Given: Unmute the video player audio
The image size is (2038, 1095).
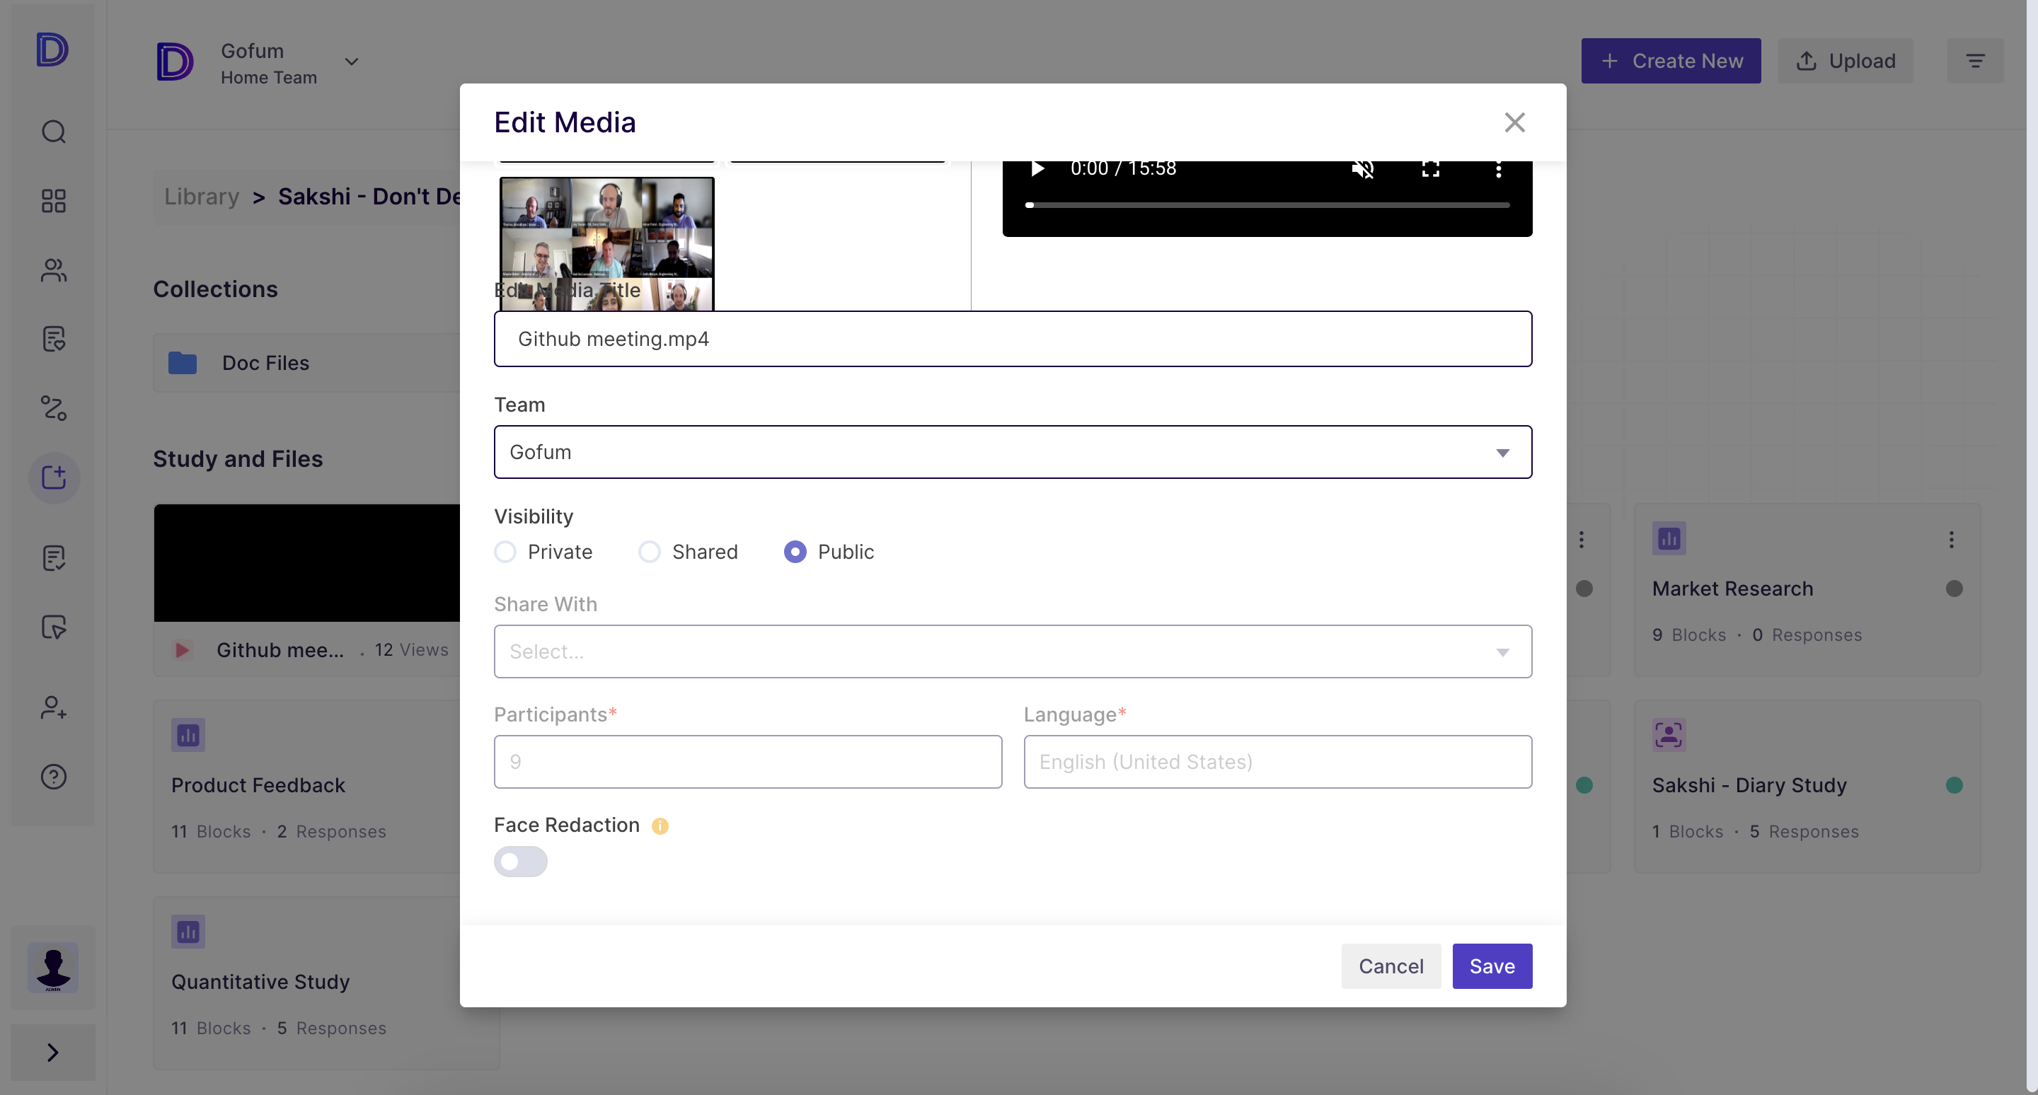Looking at the screenshot, I should (x=1362, y=169).
